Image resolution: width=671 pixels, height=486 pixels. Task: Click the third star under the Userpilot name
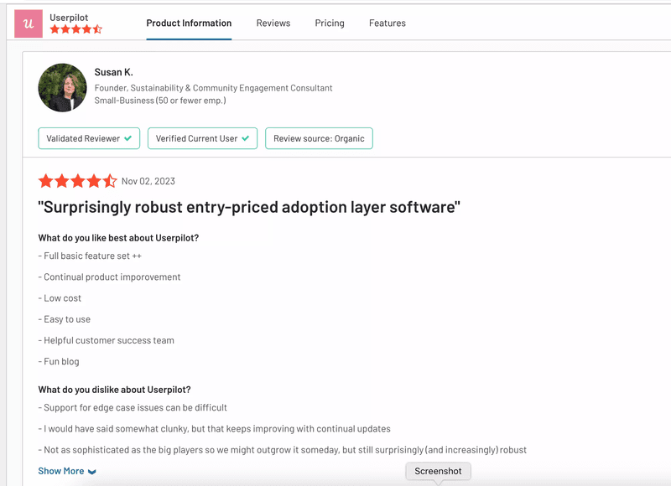pyautogui.click(x=76, y=28)
